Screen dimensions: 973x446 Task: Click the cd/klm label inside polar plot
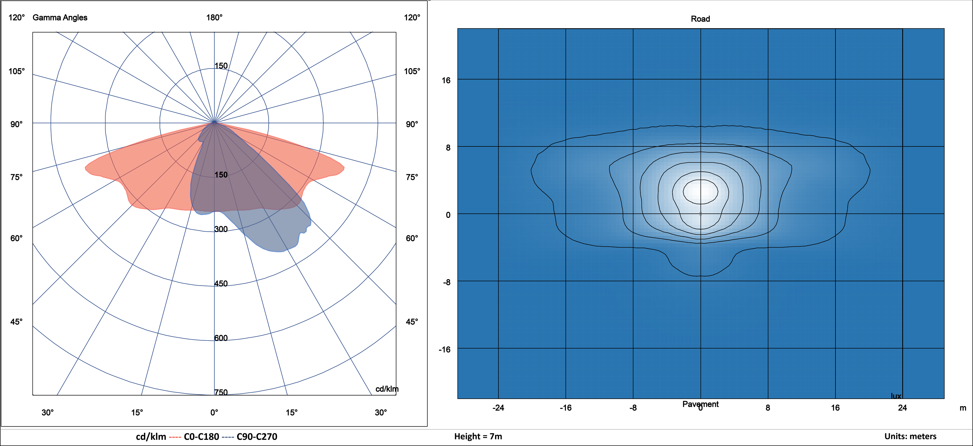(387, 389)
